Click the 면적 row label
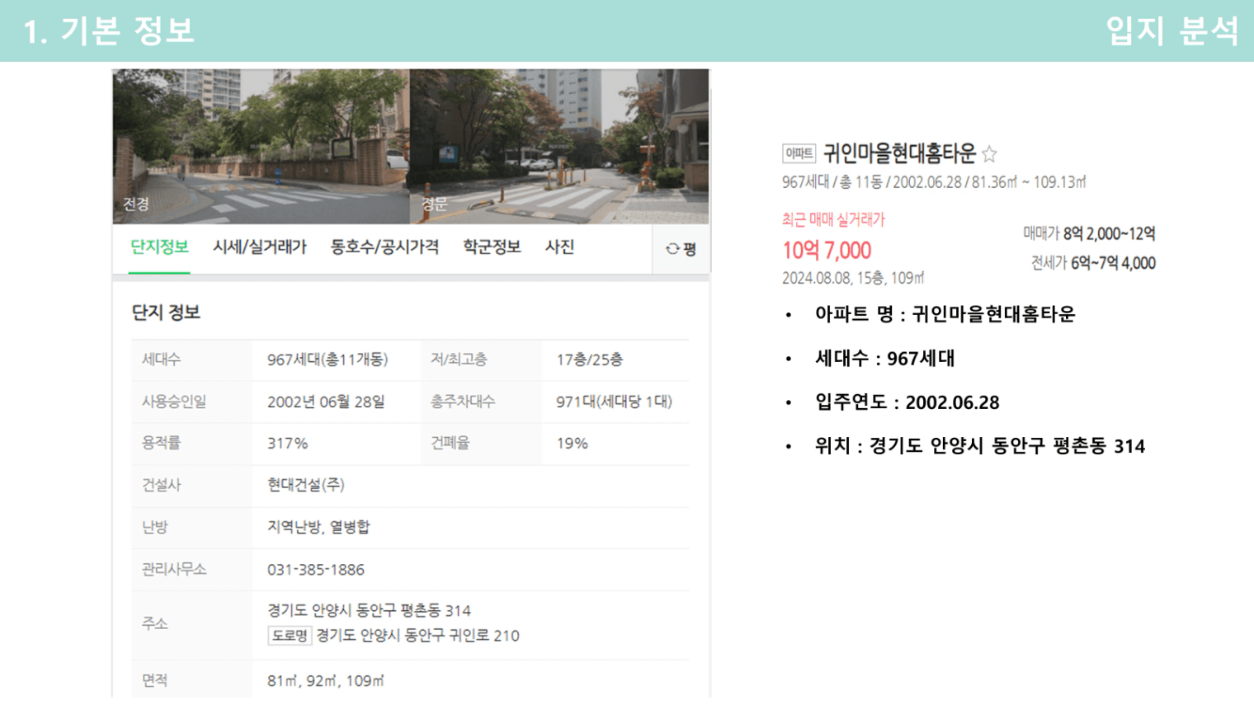The image size is (1254, 705). 154,681
